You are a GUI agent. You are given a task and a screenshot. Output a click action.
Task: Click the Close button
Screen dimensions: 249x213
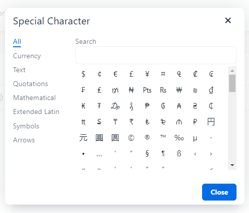(x=219, y=192)
